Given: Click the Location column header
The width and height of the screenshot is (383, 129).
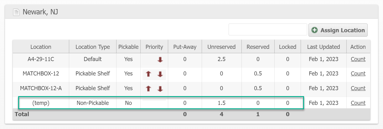Looking at the screenshot, I should 41,47.
